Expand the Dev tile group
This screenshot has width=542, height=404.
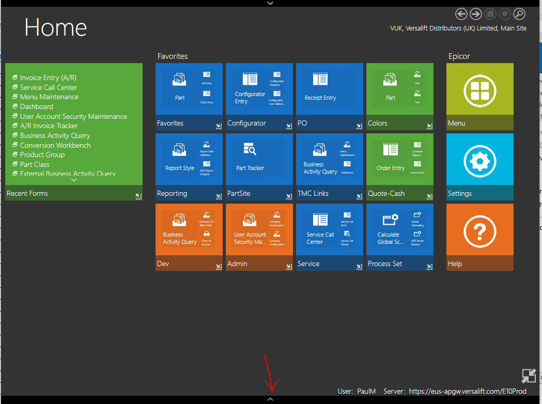tap(219, 267)
